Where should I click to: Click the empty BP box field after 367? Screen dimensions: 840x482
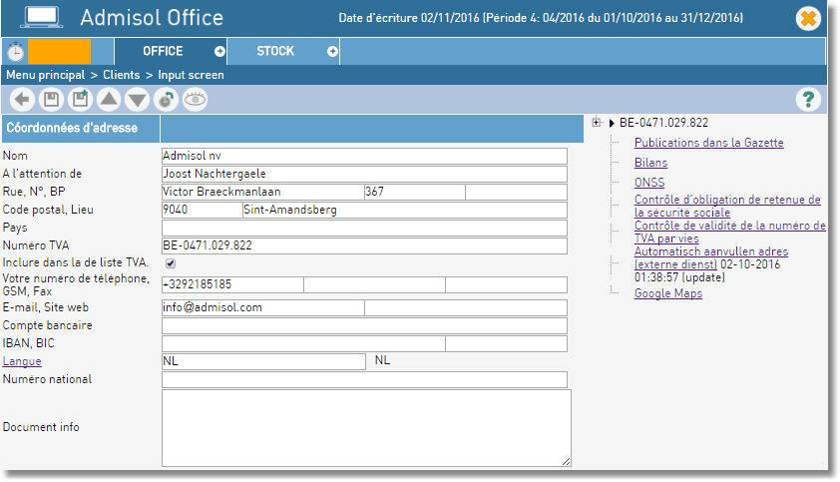coord(517,192)
